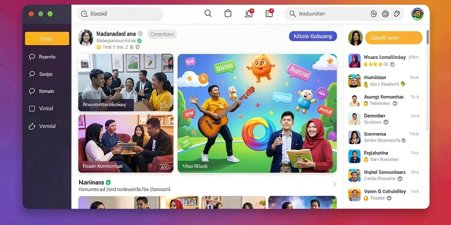Image resolution: width=451 pixels, height=225 pixels.
Task: Select the 'Vemn G Colnuniticy' list row
Action: pyautogui.click(x=384, y=195)
